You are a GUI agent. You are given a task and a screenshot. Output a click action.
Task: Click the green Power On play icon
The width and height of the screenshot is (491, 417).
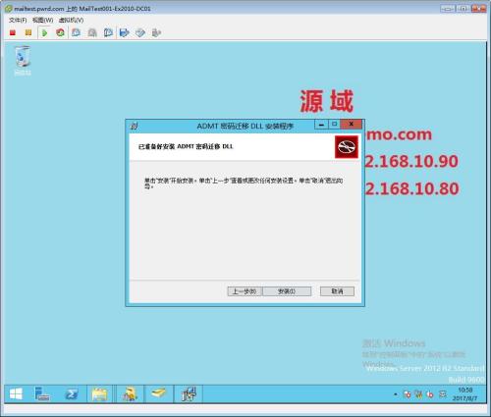[x=44, y=32]
